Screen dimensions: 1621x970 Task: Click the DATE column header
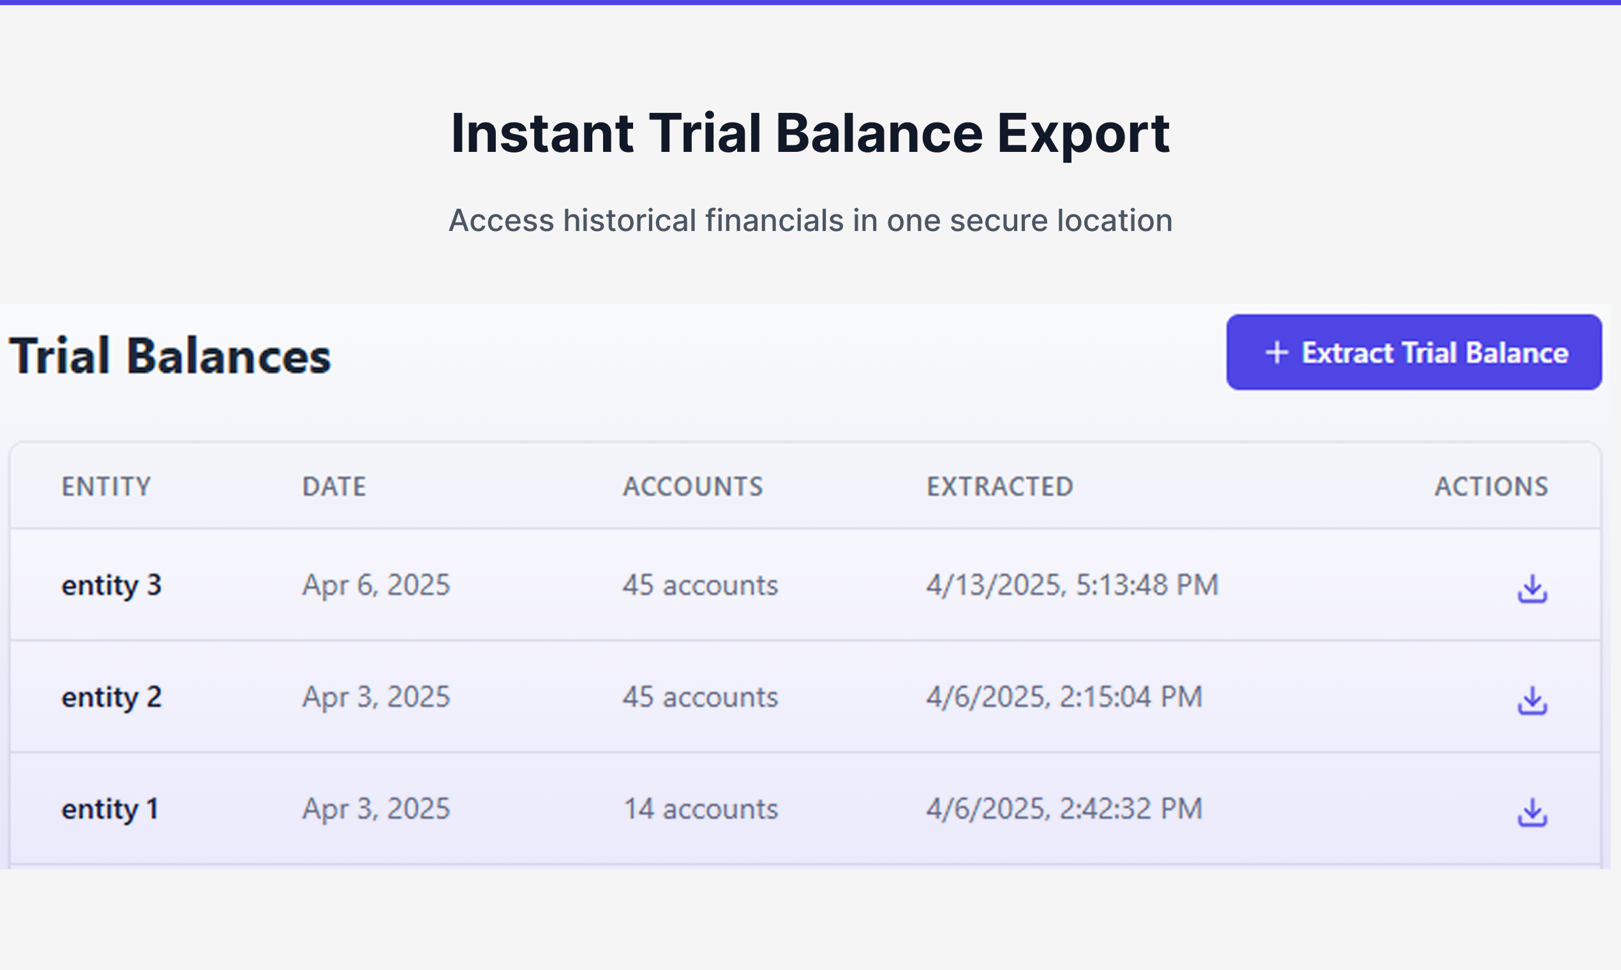334,486
